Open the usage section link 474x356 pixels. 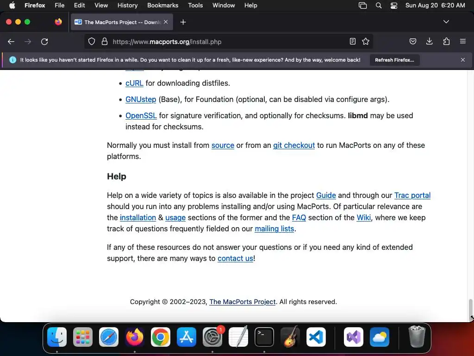pos(175,218)
